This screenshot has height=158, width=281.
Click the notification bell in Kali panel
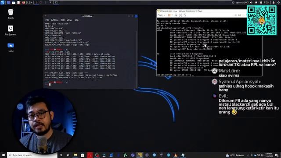tap(256, 3)
